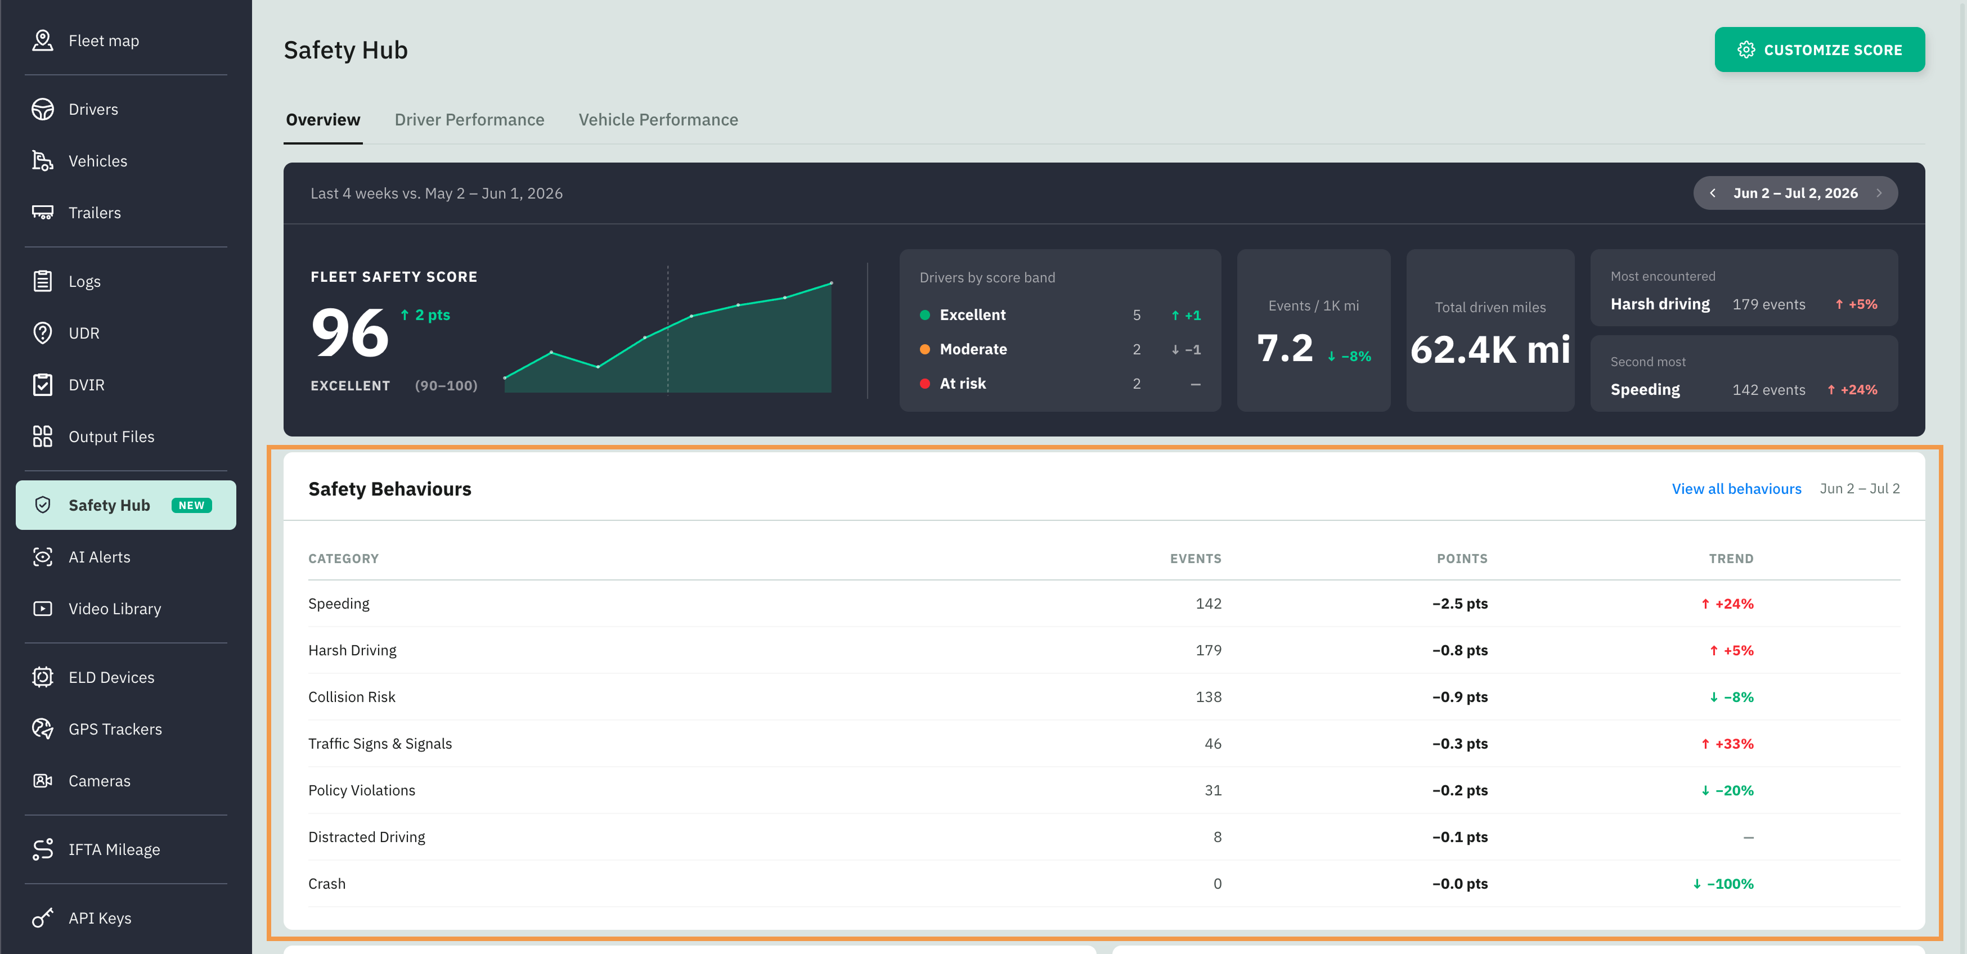Switch to the Vehicle Performance tab
Viewport: 1967px width, 954px height.
coord(657,120)
